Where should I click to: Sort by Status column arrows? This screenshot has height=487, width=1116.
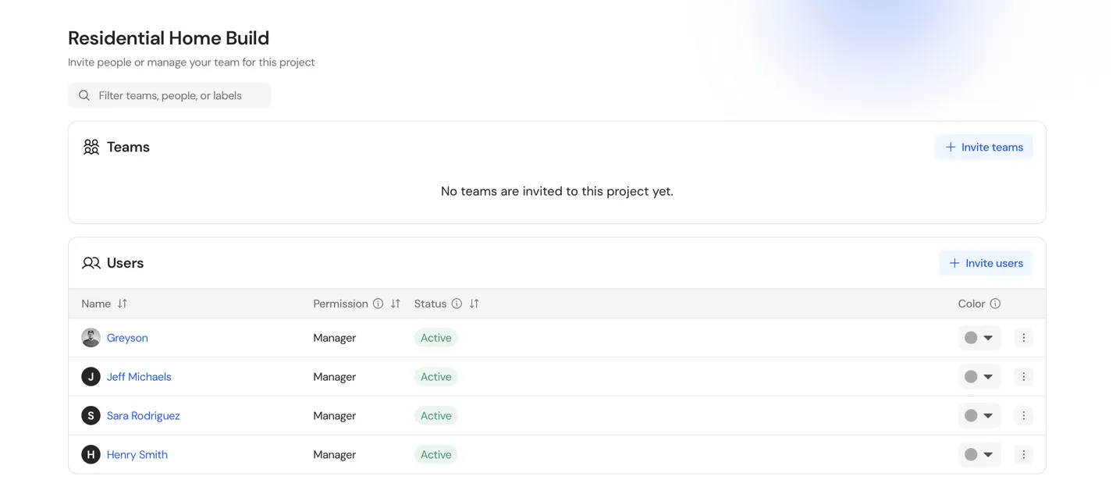click(474, 304)
